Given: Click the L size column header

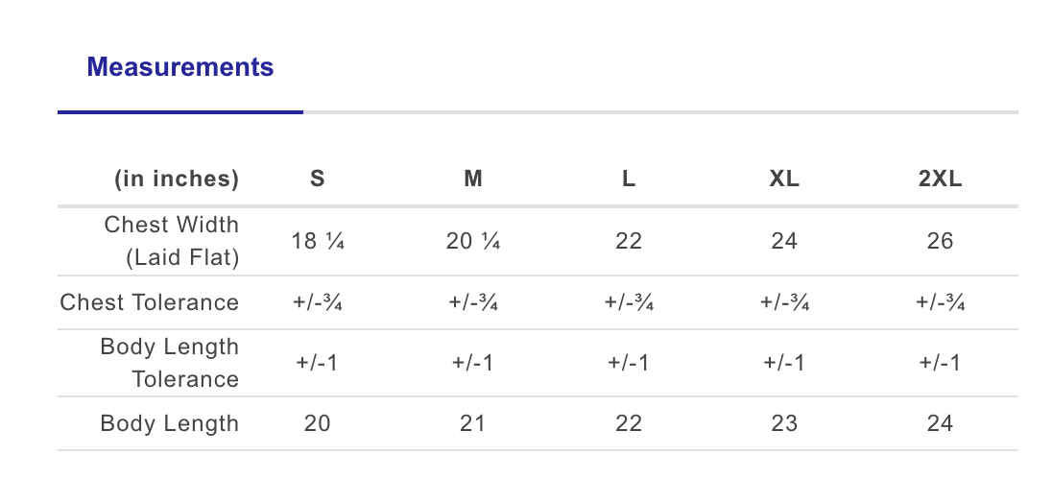Looking at the screenshot, I should coord(629,179).
